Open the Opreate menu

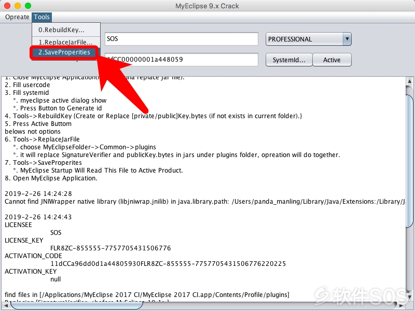pos(17,17)
